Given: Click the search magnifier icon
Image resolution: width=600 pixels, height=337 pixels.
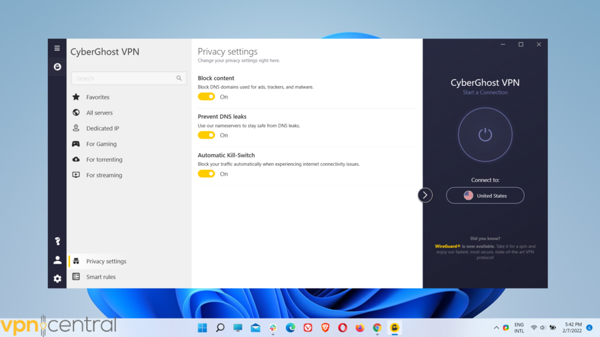Looking at the screenshot, I should (x=179, y=79).
